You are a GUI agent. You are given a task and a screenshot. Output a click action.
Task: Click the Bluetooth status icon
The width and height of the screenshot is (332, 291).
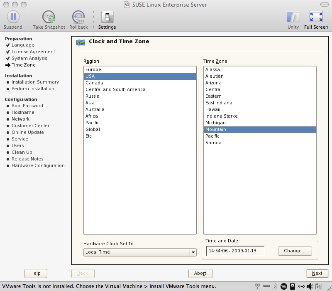click(x=275, y=286)
